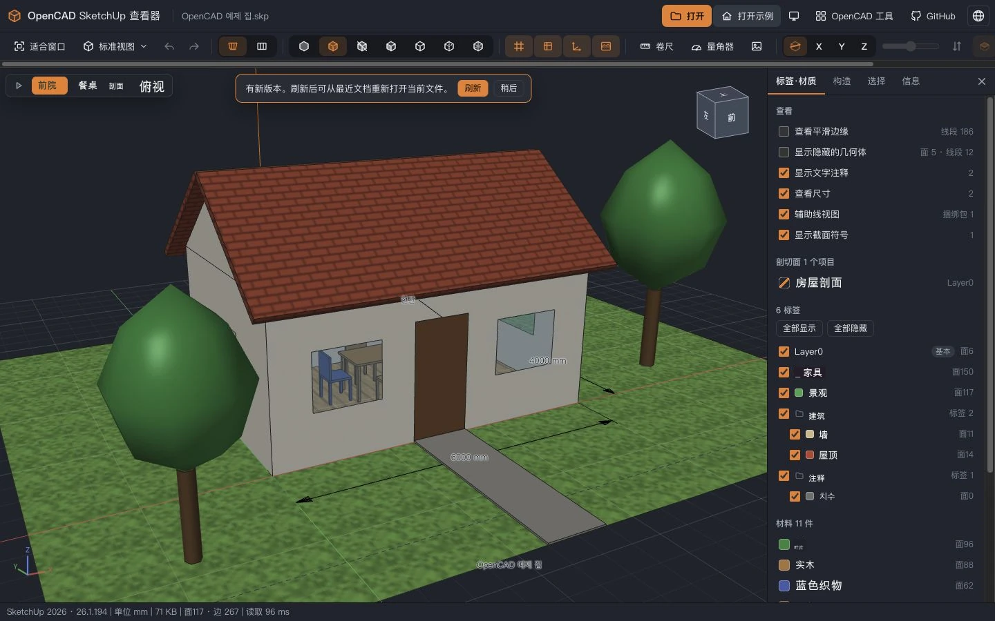Open the 标准视图 dropdown

(x=115, y=46)
